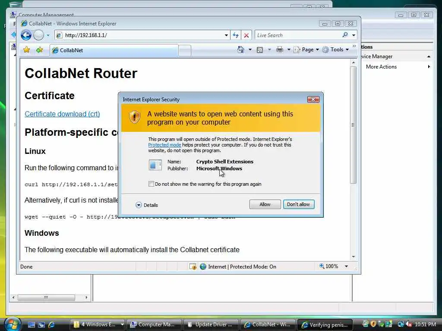Viewport: 442px width, 331px height.
Task: Click the Don't allow button
Action: [x=299, y=204]
